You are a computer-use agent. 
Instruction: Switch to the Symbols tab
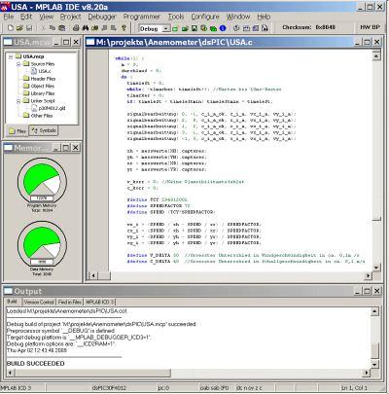click(x=44, y=130)
